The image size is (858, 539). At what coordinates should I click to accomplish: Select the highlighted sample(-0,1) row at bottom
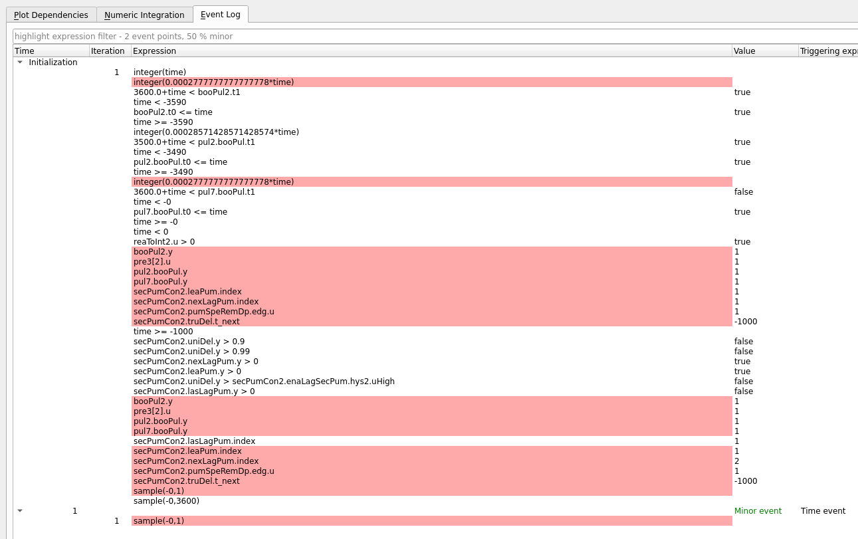click(158, 520)
